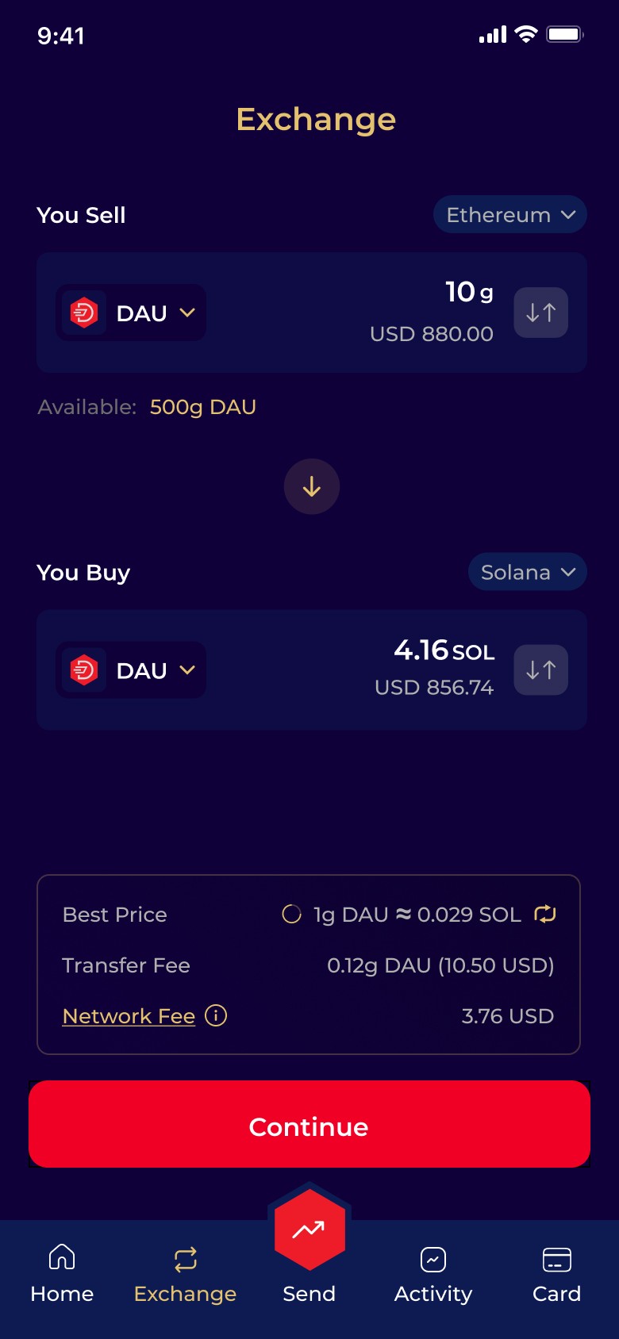Open the Ethereum network dropdown
The width and height of the screenshot is (619, 1339).
click(x=510, y=215)
